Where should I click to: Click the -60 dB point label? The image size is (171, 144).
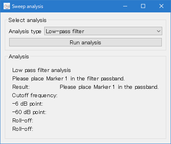[29, 112]
